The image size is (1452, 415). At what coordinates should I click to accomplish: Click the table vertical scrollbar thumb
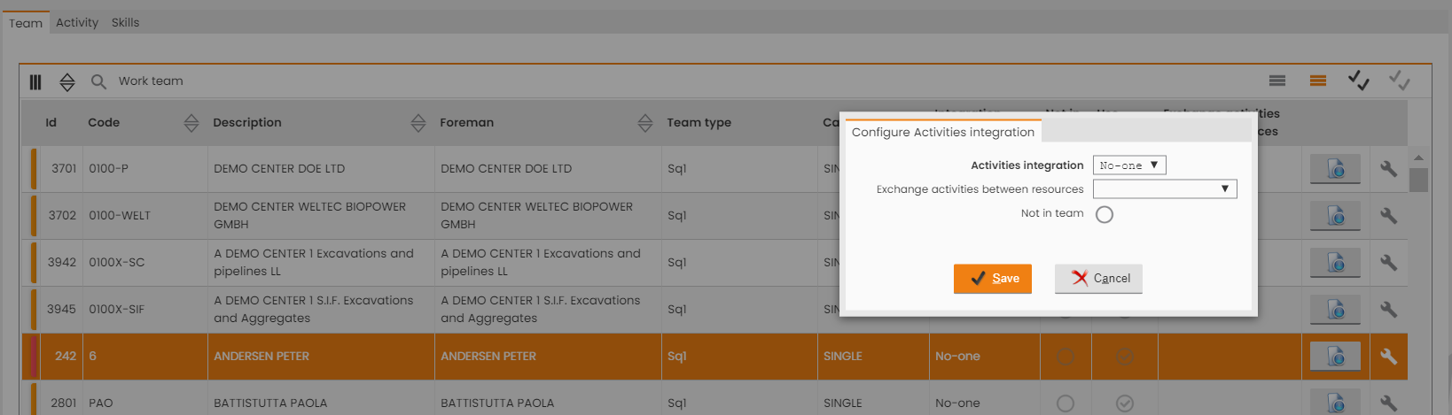click(x=1418, y=180)
